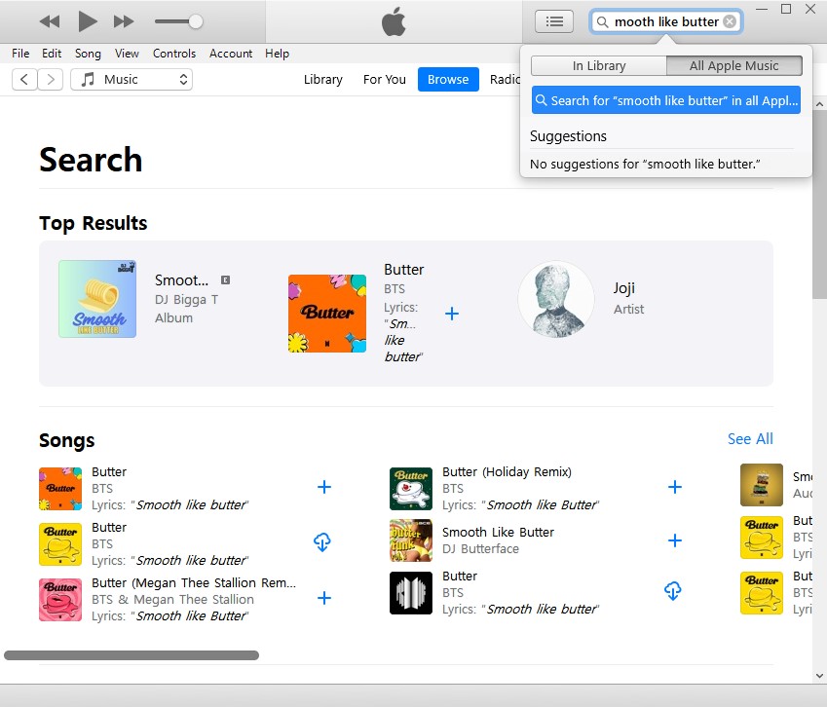Screen dimensions: 827x707
Task: Select Butter (Megan Thee Stallion Rem... title
Action: (x=194, y=582)
